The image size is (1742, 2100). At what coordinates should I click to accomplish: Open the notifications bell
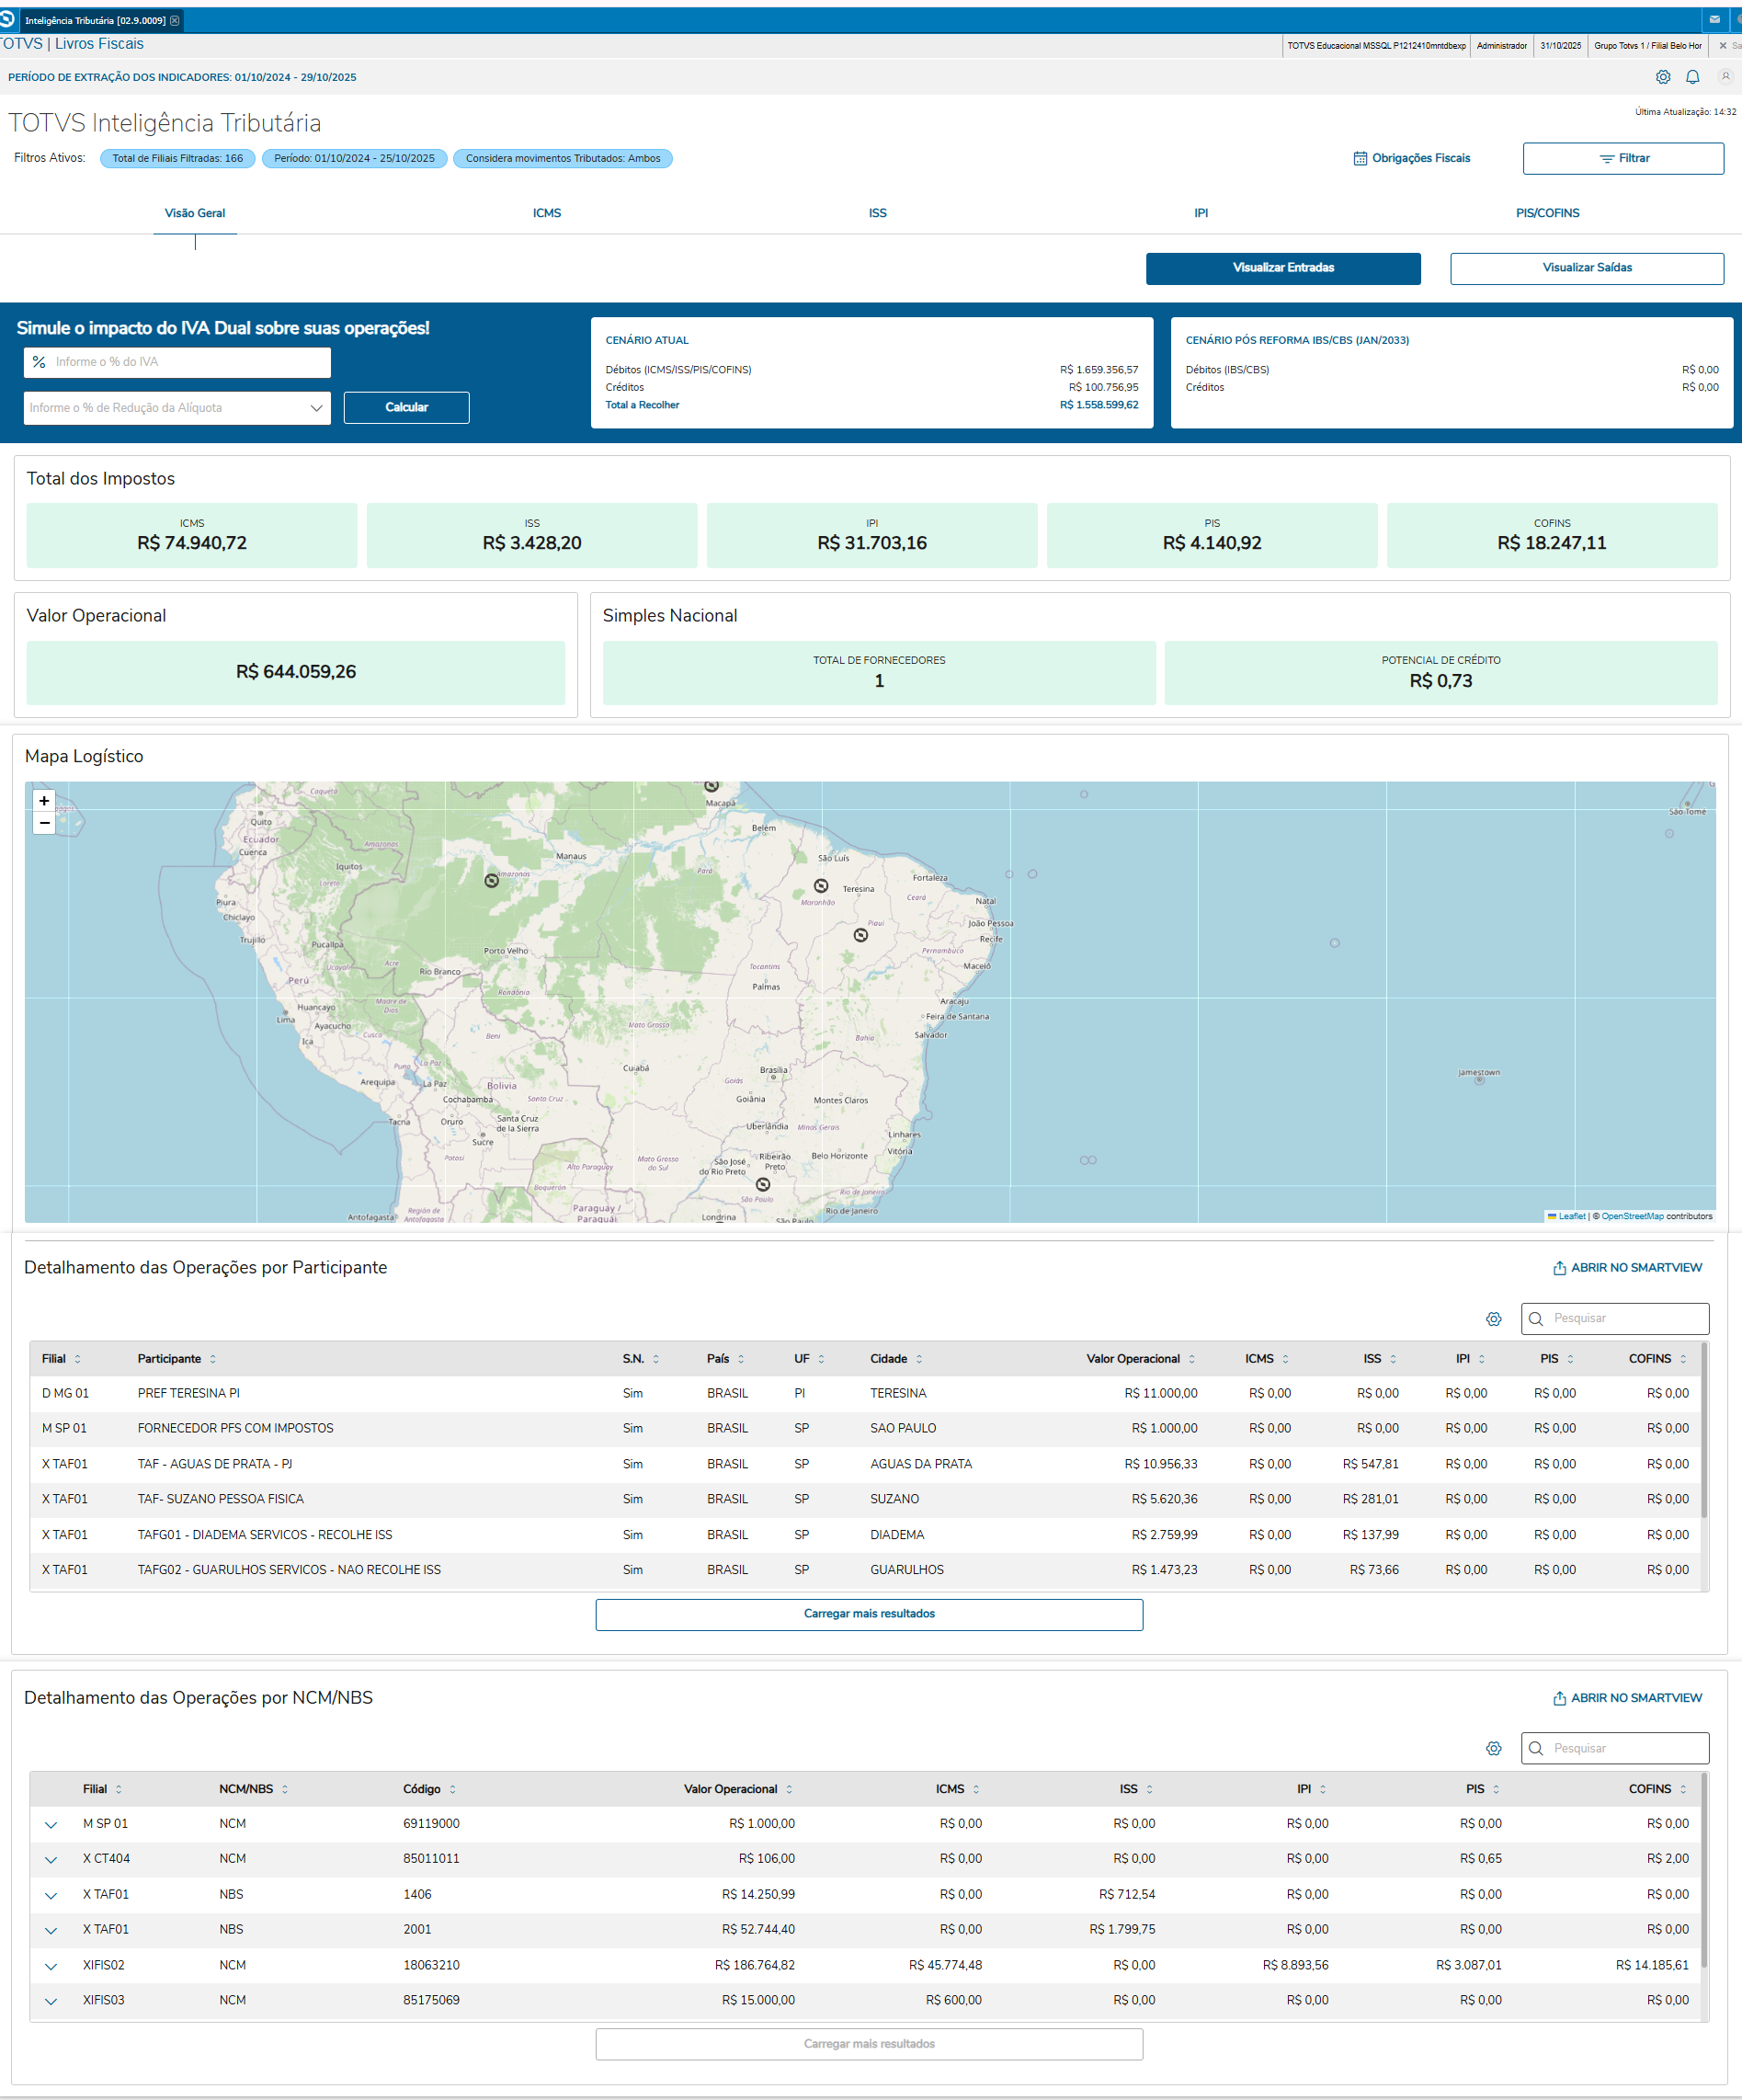[1693, 77]
